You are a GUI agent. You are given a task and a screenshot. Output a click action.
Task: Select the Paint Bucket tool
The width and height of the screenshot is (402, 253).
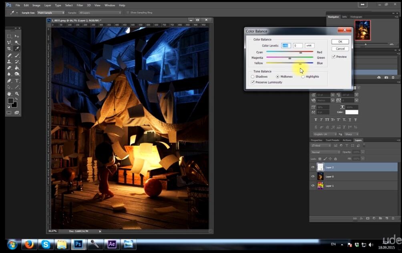pyautogui.click(x=17, y=68)
